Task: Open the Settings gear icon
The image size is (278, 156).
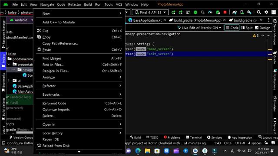Action: [x=266, y=12]
